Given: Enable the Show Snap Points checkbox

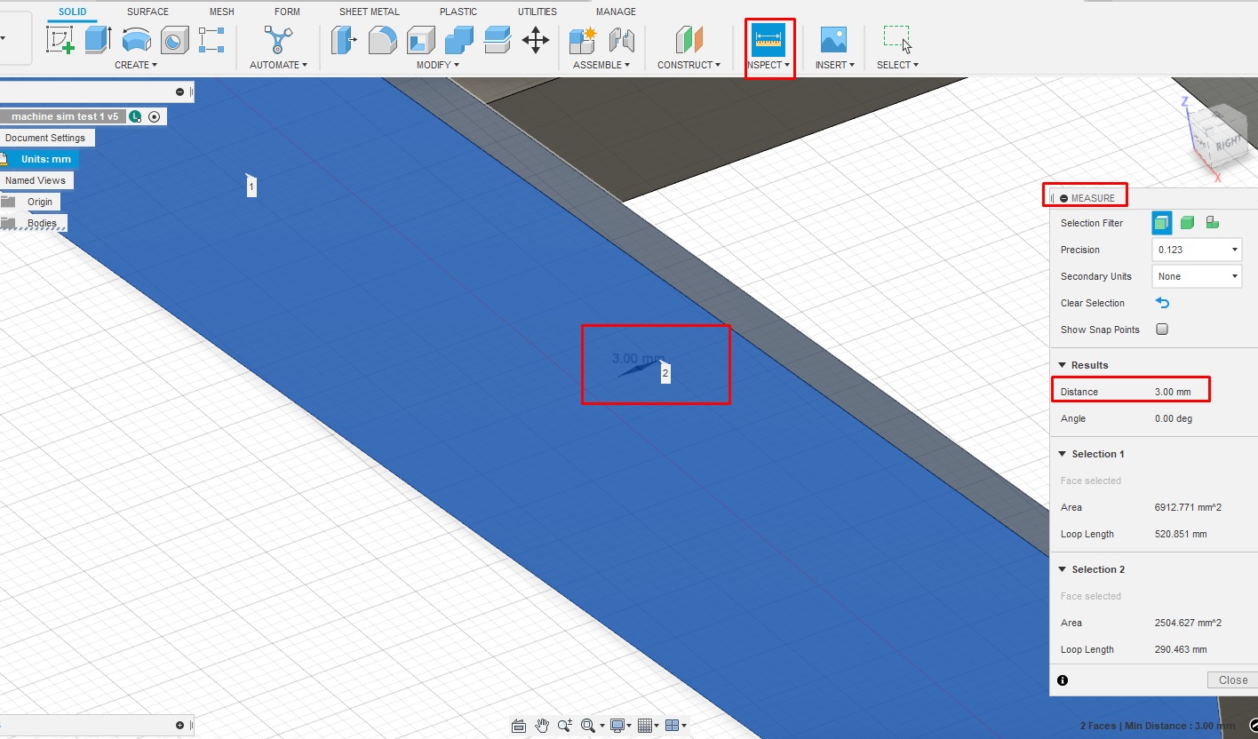Looking at the screenshot, I should coord(1161,329).
